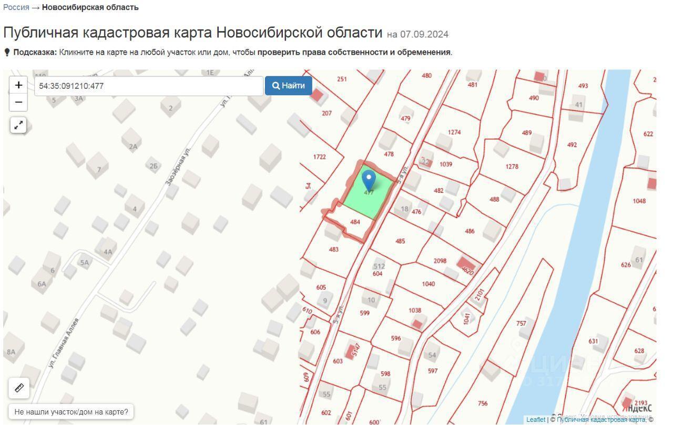Select parcel 606 on the map

[x=315, y=332]
